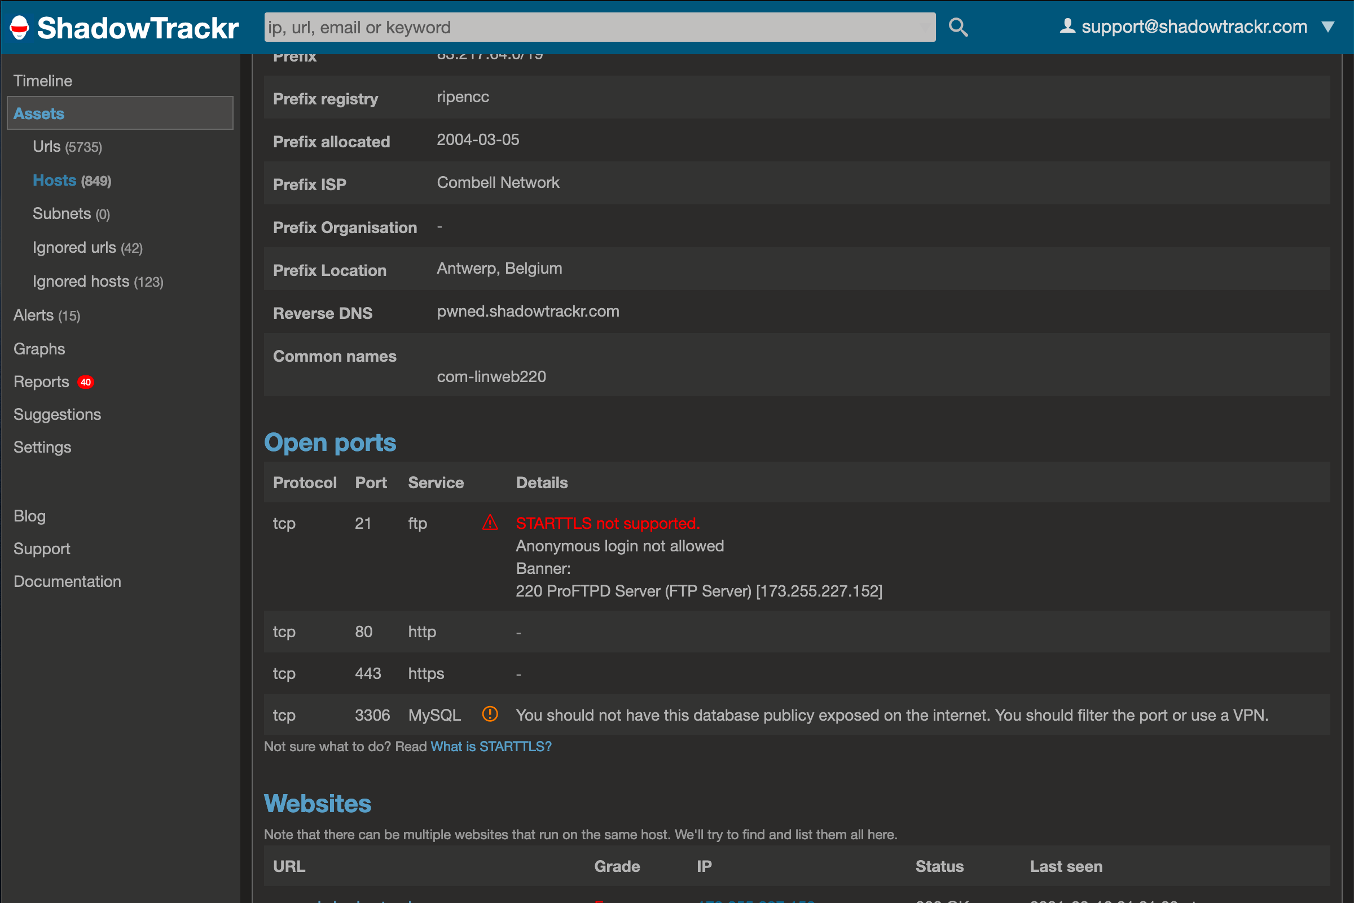Select Hosts (849) under Assets
Image resolution: width=1354 pixels, height=903 pixels.
[x=71, y=180]
